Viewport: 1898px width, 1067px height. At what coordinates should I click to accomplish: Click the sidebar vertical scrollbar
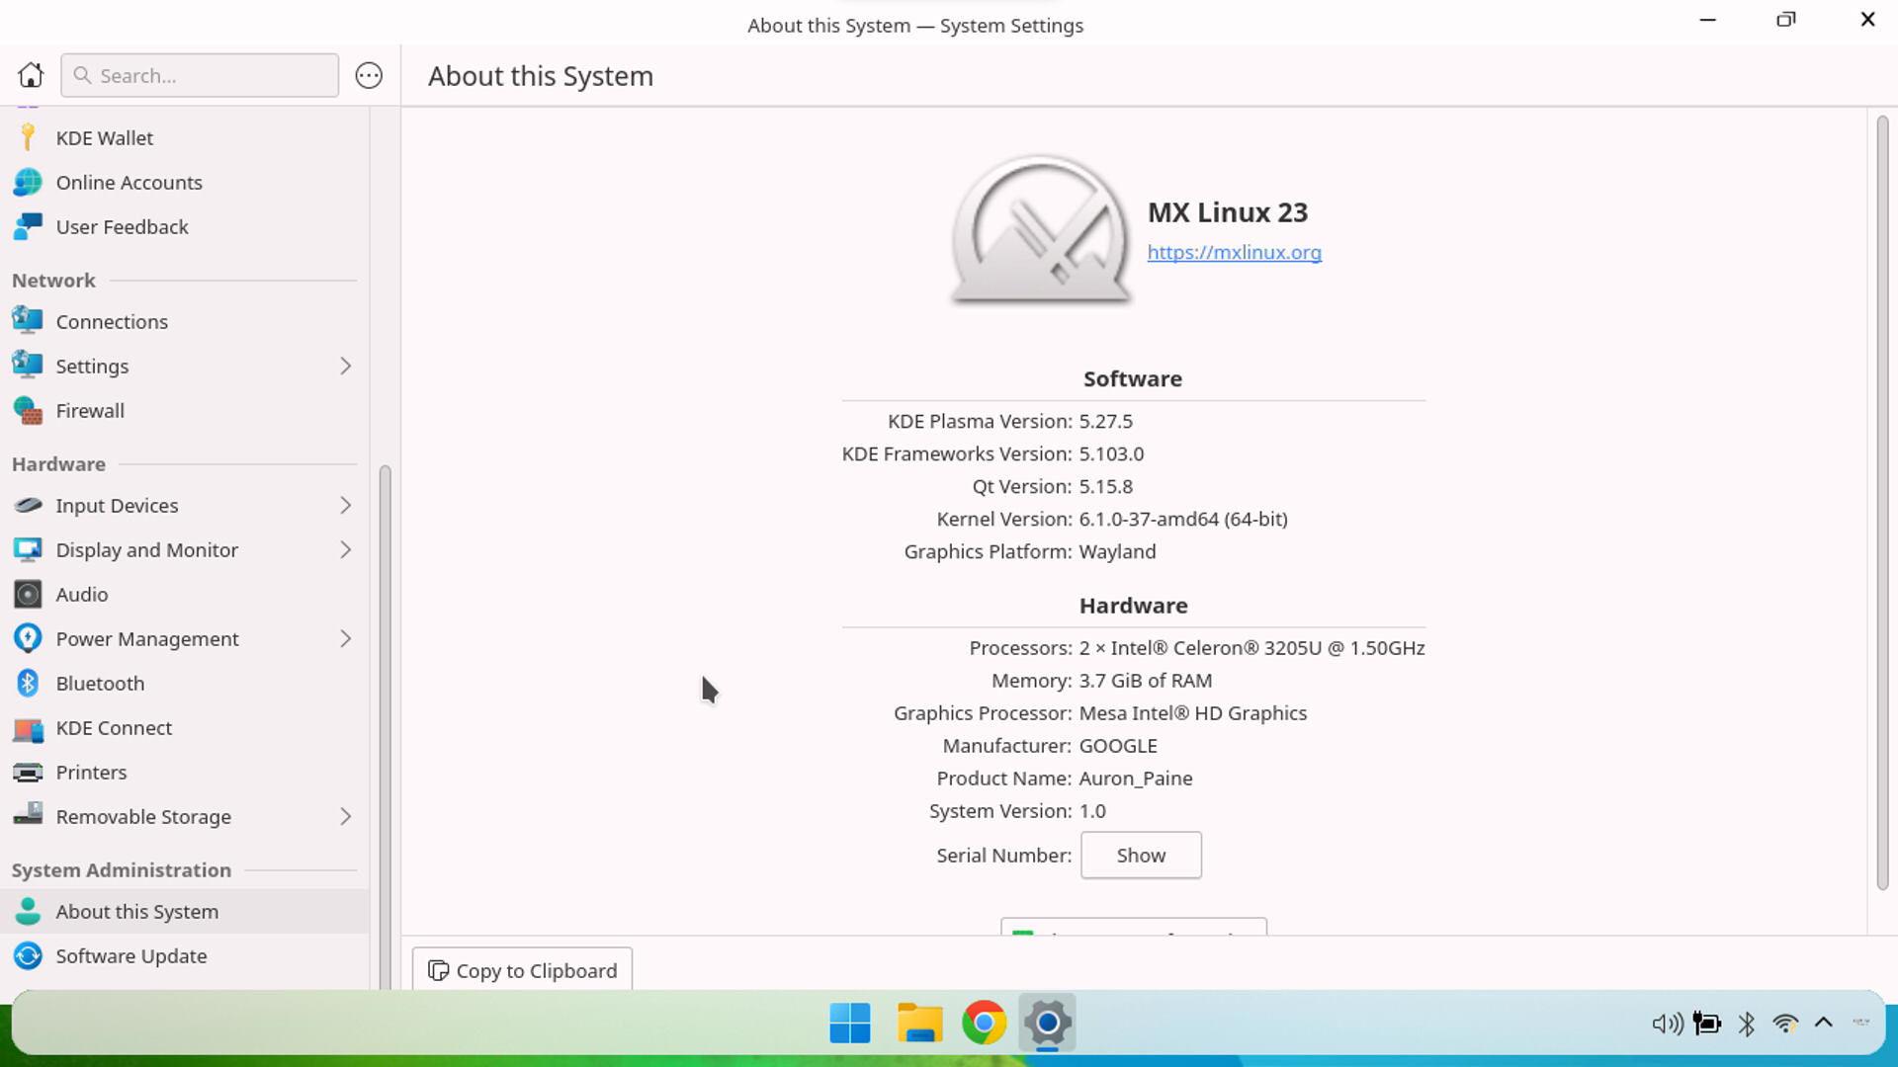tap(386, 726)
